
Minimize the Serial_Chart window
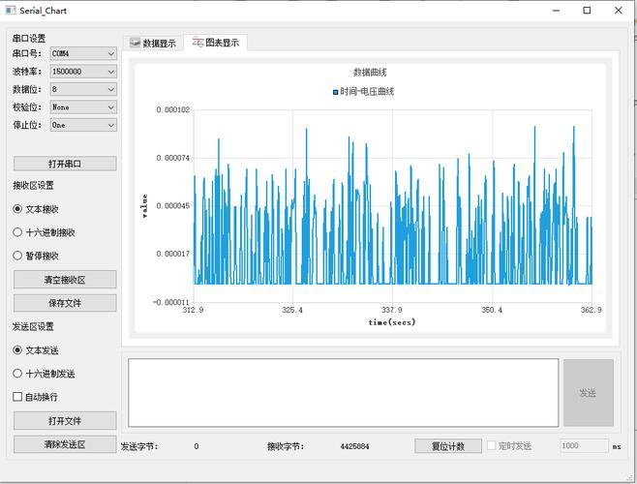pyautogui.click(x=556, y=10)
